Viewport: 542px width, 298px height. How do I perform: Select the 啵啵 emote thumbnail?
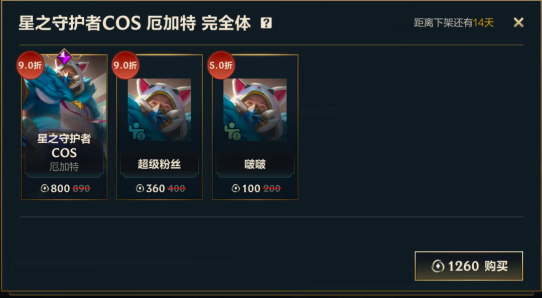pos(255,110)
